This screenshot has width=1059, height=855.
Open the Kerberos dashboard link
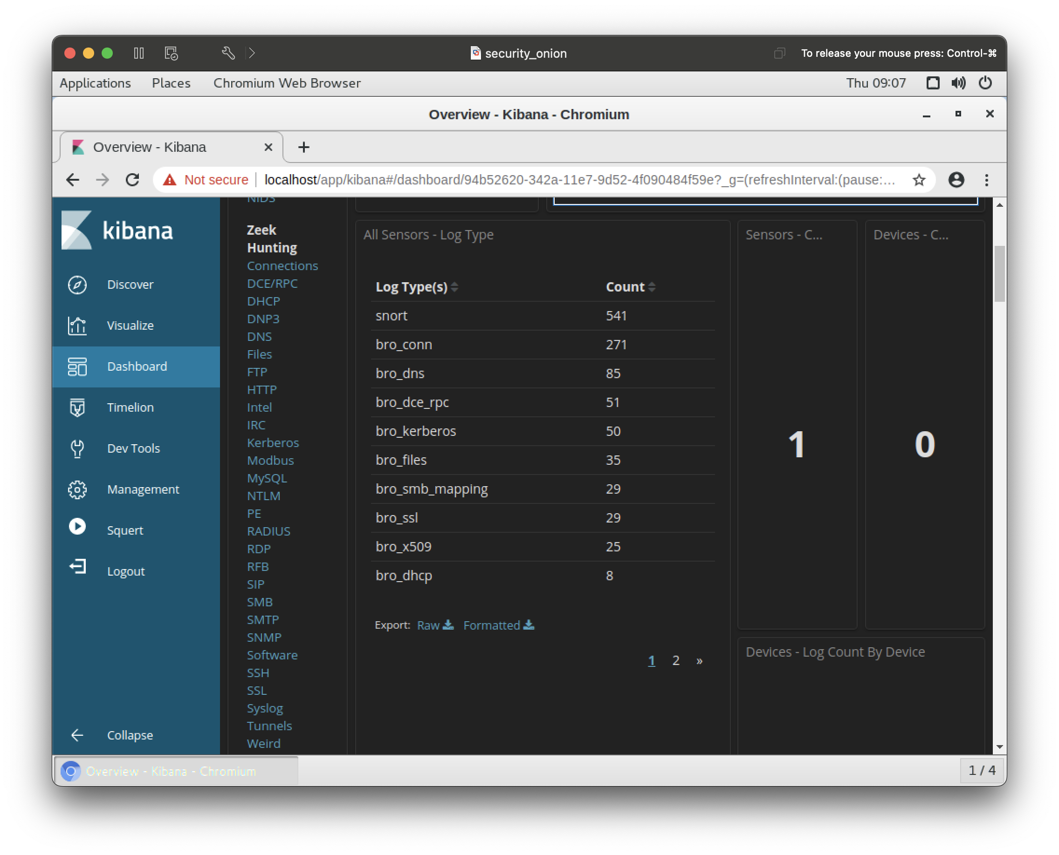click(273, 443)
